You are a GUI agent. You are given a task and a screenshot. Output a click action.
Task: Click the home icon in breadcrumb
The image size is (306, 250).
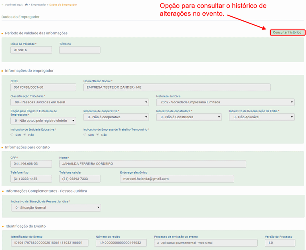(x=26, y=5)
